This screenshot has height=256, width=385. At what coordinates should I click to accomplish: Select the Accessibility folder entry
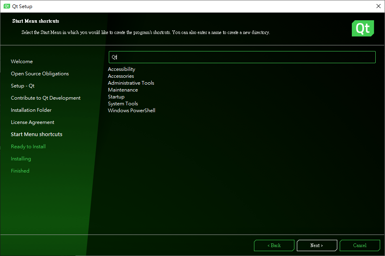pos(122,69)
